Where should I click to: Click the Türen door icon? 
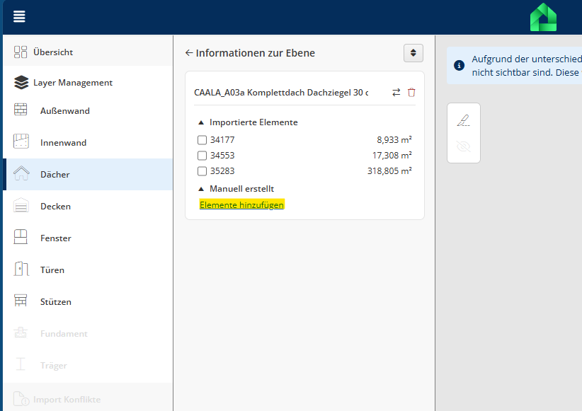tap(21, 269)
